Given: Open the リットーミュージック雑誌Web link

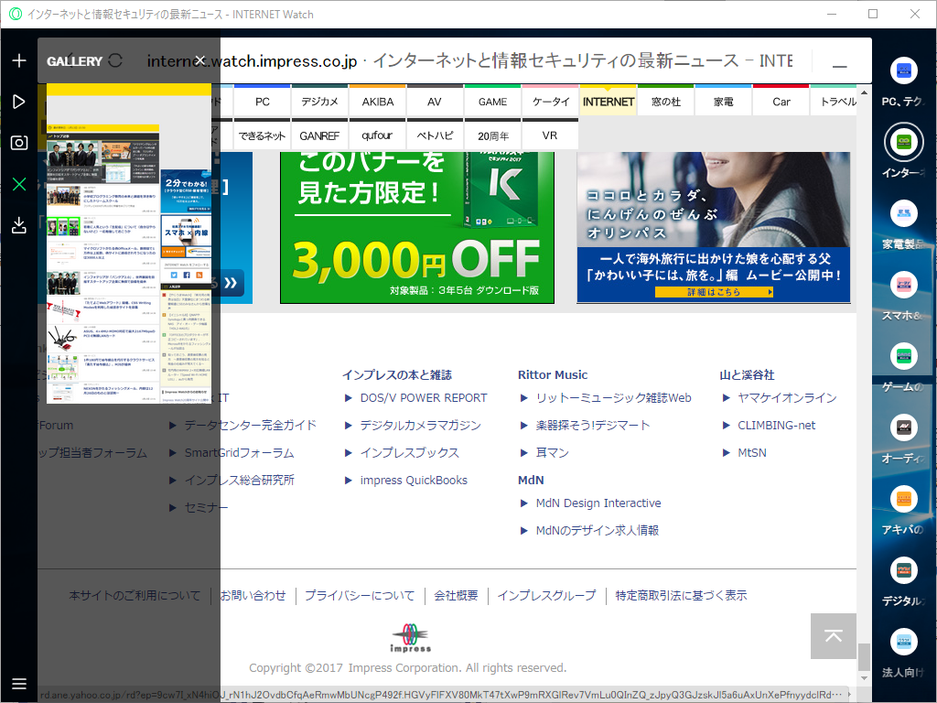Looking at the screenshot, I should coord(614,397).
